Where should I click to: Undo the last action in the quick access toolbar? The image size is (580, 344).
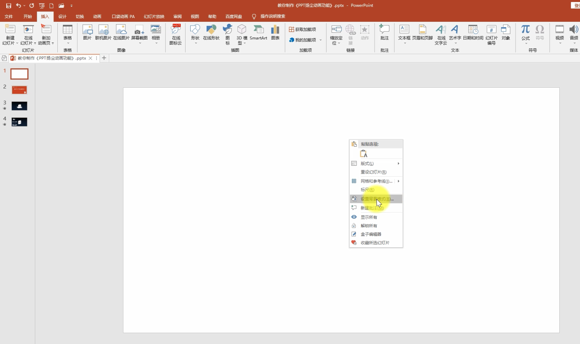[18, 5]
